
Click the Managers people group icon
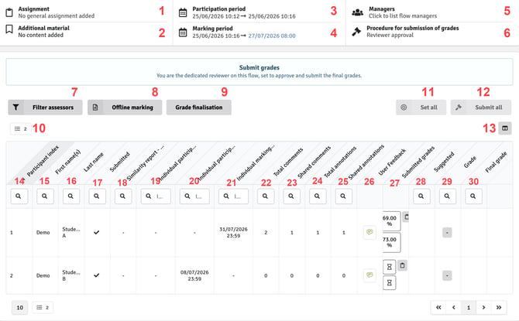357,12
